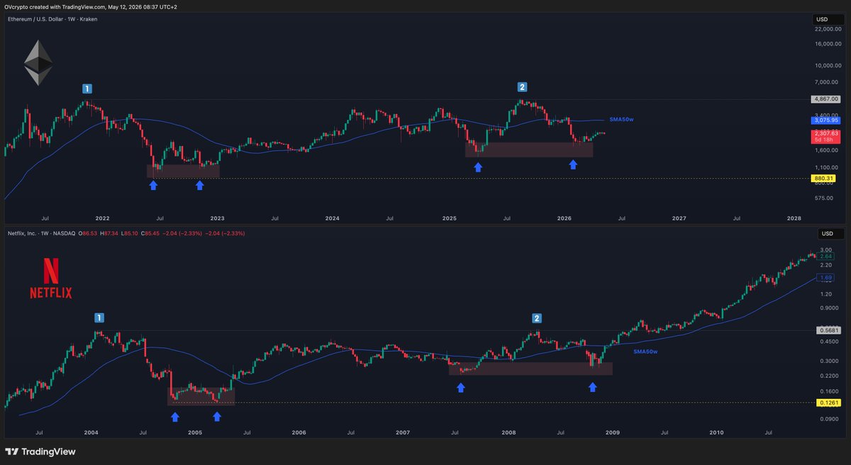Click the 1,600.00 price axis value
This screenshot has height=465, width=851.
[x=828, y=150]
